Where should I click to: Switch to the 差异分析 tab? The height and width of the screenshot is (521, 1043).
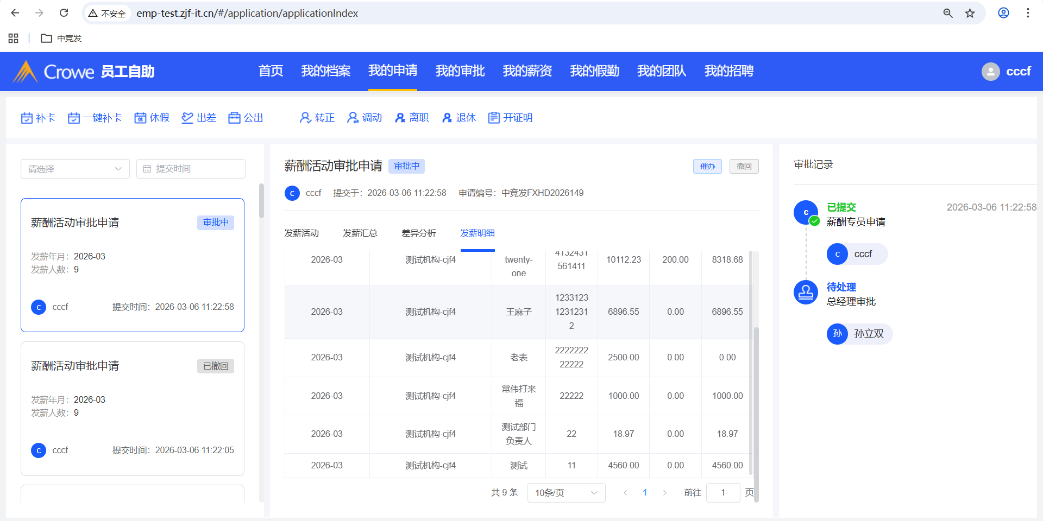coord(418,233)
